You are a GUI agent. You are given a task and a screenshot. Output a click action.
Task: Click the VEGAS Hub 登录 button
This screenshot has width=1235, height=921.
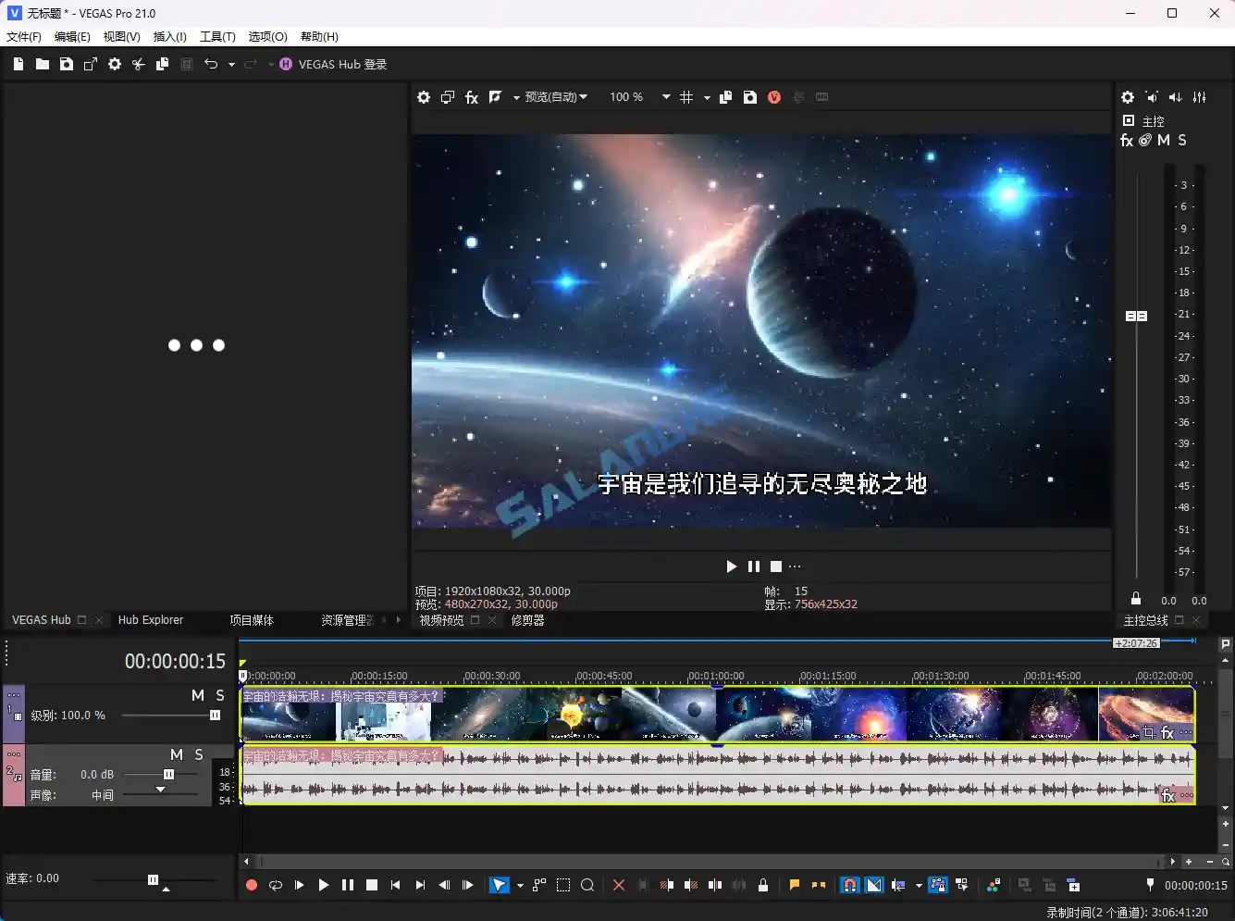point(333,64)
